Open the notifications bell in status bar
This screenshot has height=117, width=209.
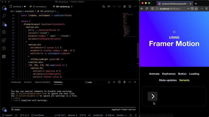(x=136, y=115)
